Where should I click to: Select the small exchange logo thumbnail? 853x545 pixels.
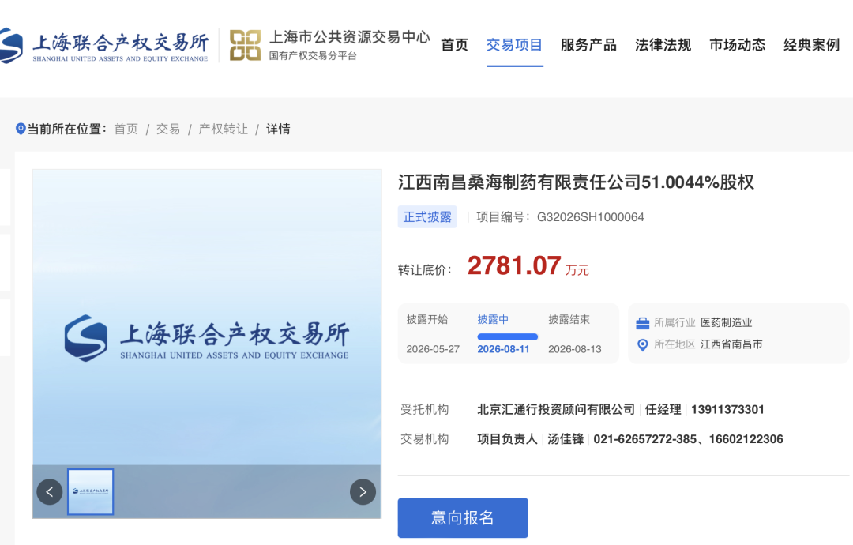[x=90, y=492]
